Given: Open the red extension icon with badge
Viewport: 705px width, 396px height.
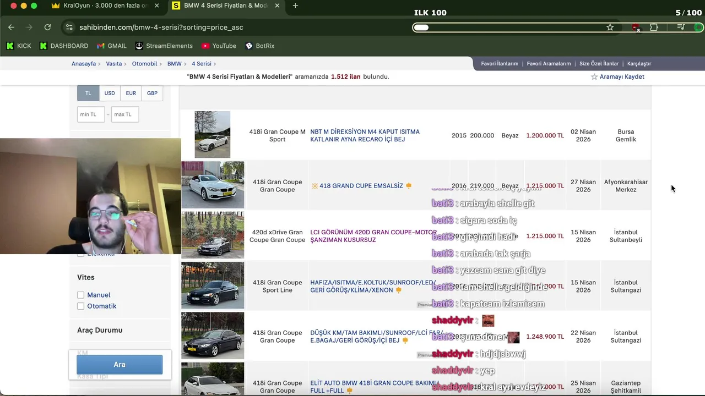Looking at the screenshot, I should 636,27.
